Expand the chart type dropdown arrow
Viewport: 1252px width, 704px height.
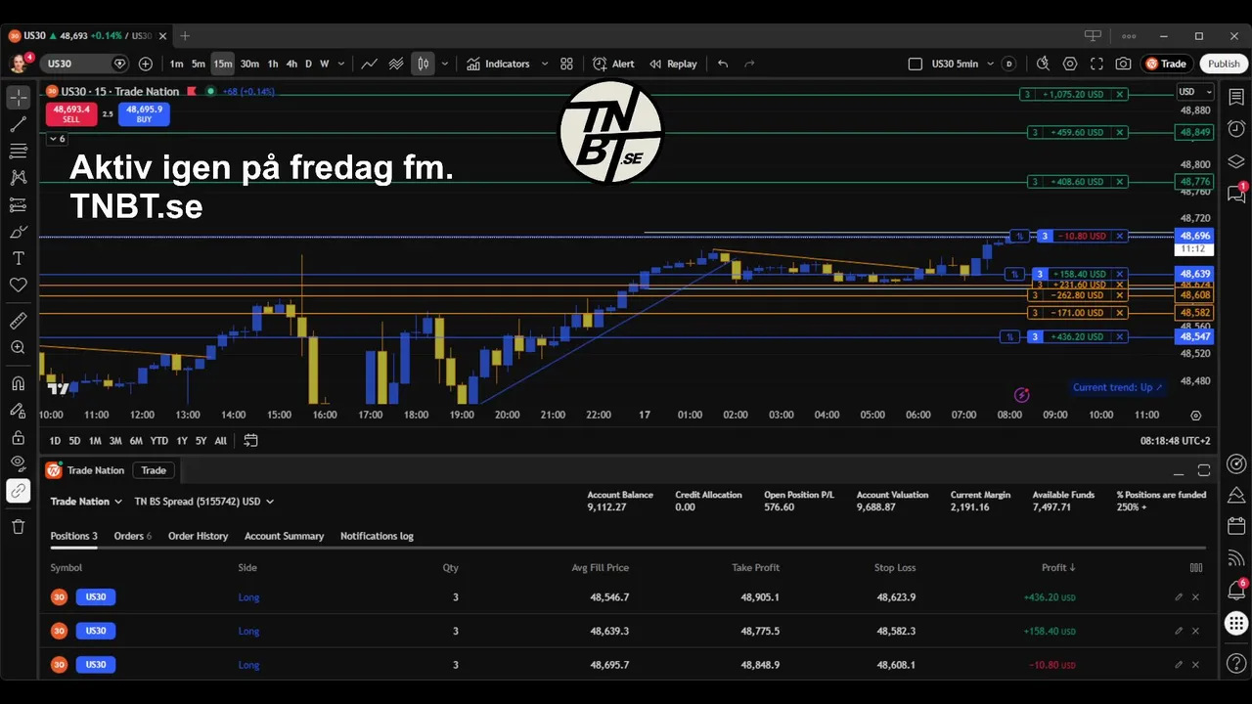tap(445, 64)
